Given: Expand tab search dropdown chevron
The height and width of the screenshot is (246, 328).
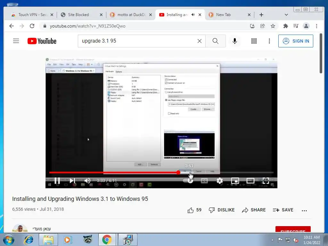Looking at the screenshot, I should click(x=286, y=15).
